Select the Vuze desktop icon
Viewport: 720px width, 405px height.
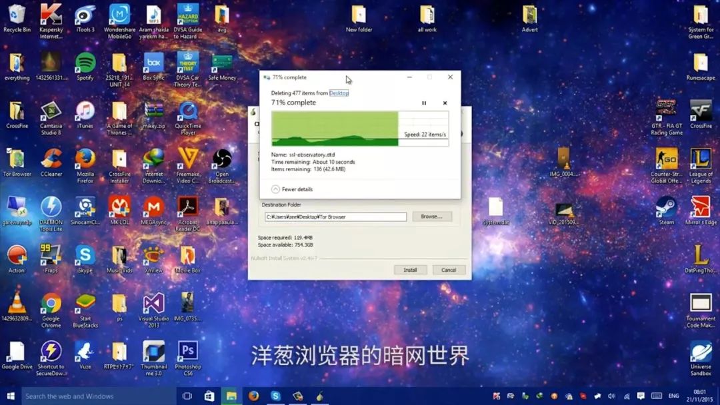point(85,356)
